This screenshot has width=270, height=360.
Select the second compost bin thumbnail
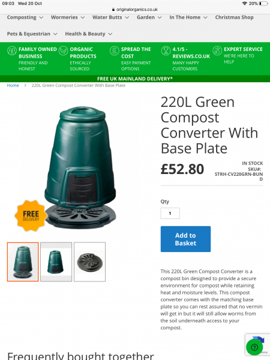(56, 262)
